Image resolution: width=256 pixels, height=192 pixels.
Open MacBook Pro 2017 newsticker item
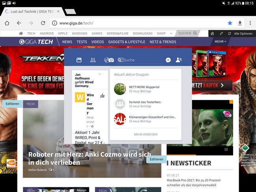[x=194, y=183]
